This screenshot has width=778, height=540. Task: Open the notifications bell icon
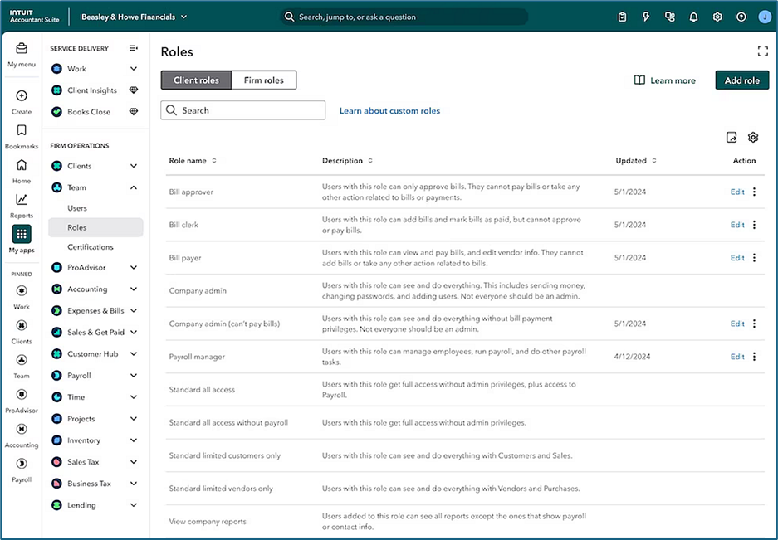693,17
